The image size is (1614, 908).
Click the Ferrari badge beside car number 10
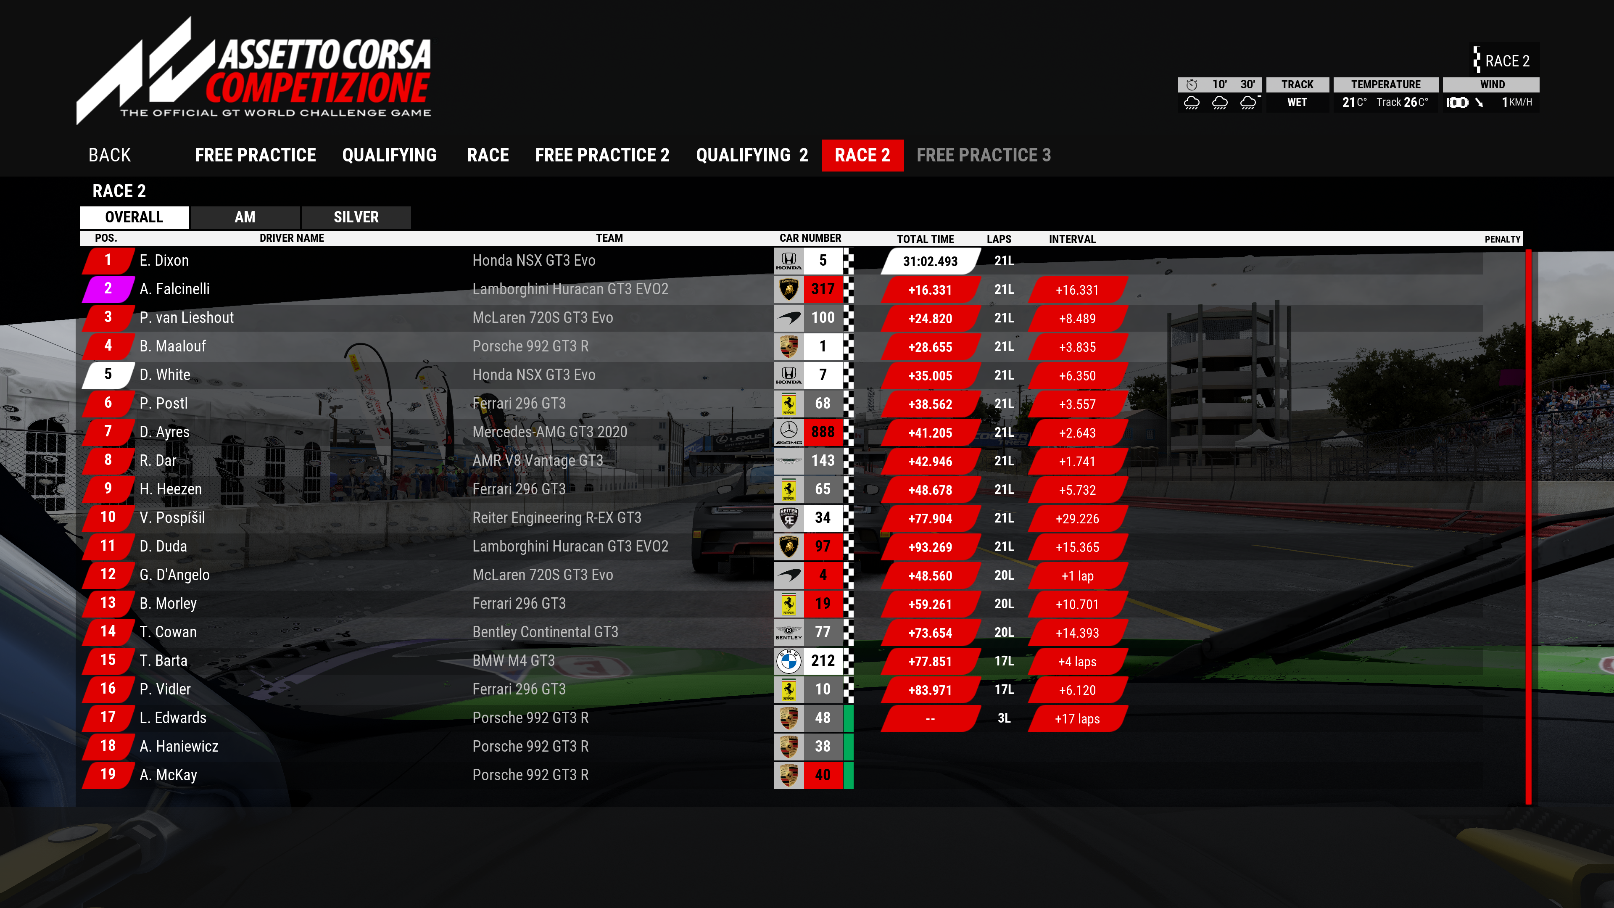coord(788,689)
